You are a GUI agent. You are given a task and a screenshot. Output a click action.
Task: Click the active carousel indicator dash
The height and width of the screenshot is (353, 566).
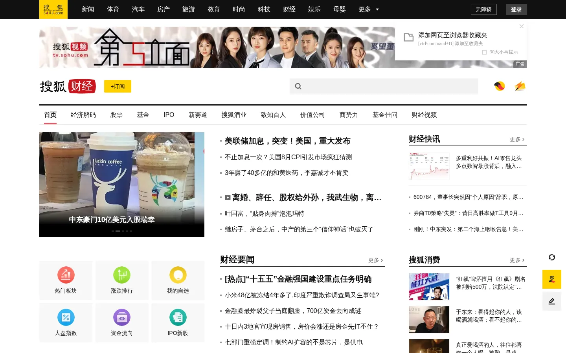(x=118, y=231)
